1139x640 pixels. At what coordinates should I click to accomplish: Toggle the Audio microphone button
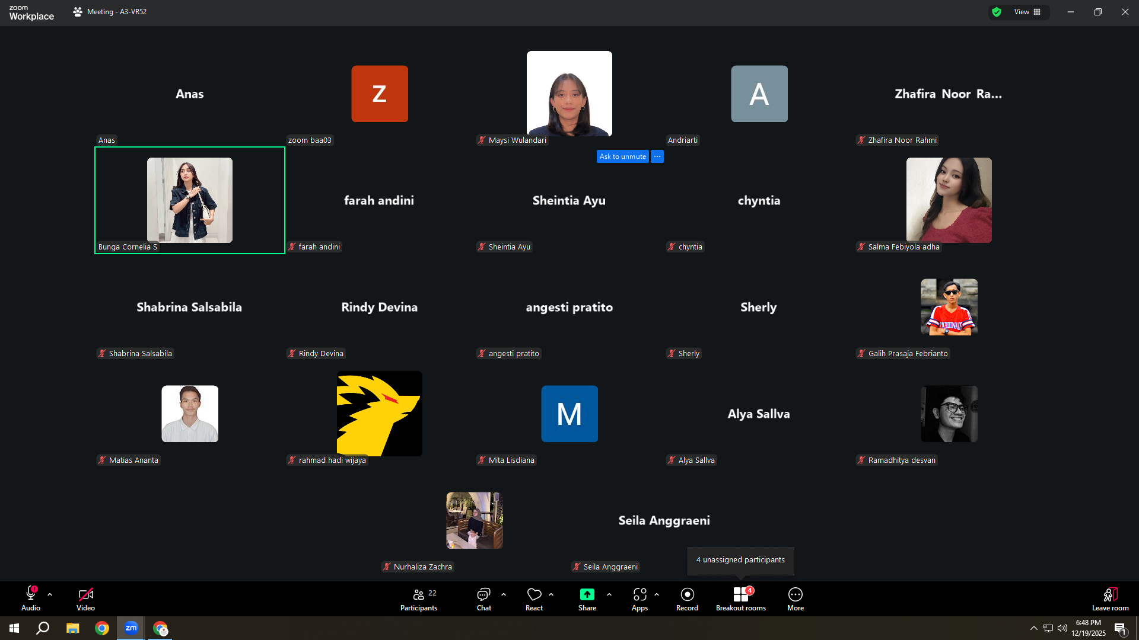(31, 599)
